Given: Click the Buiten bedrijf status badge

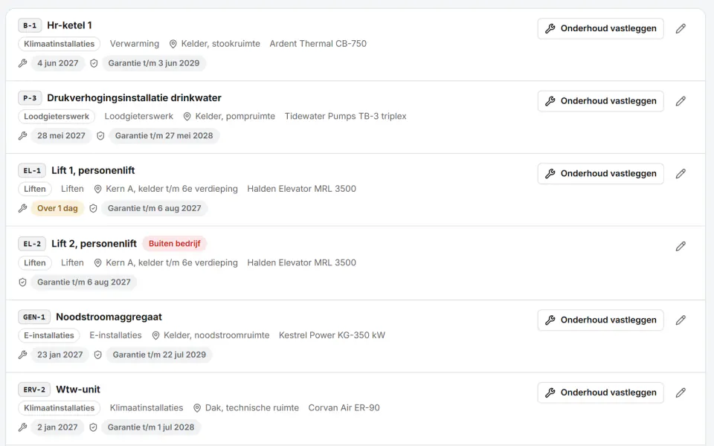Looking at the screenshot, I should pyautogui.click(x=174, y=244).
